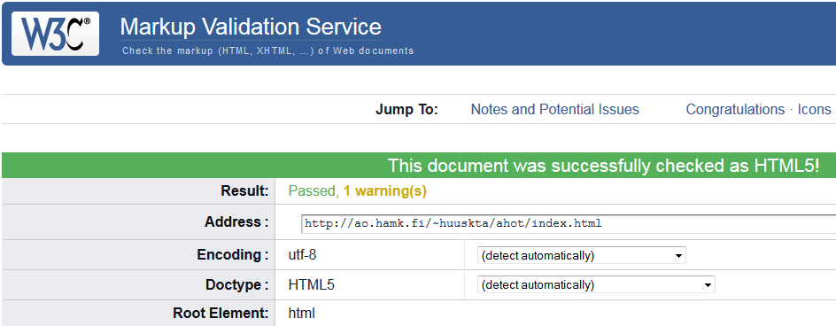Open the Encoding detect automatically dropdown

582,255
